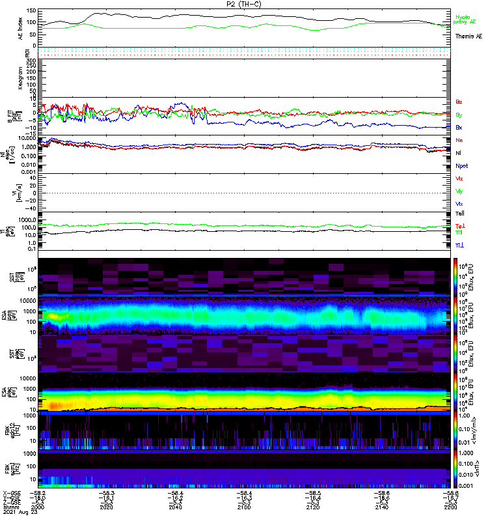Click the green By legend label
Image resolution: width=488 pixels, height=521 pixels.
(459, 115)
